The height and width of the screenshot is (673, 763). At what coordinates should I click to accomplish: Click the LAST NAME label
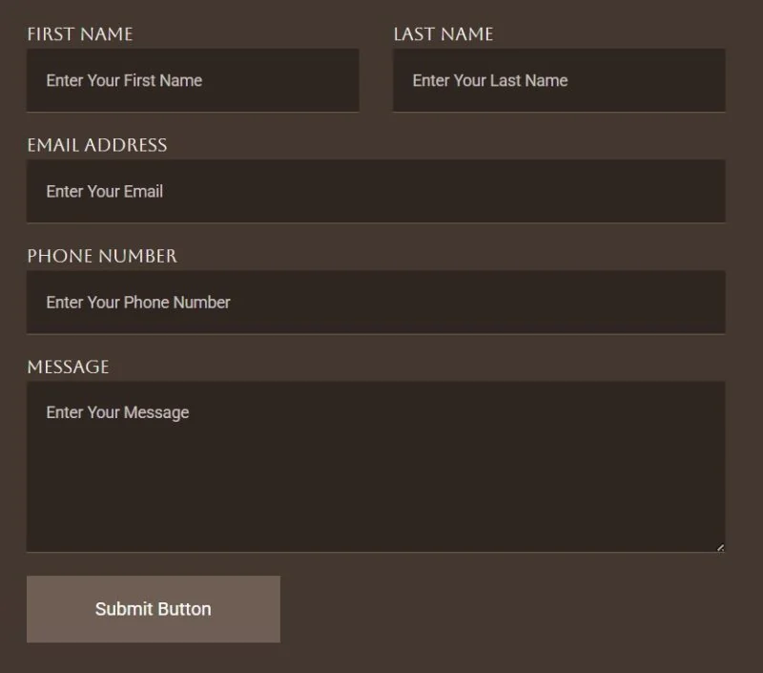coord(443,34)
